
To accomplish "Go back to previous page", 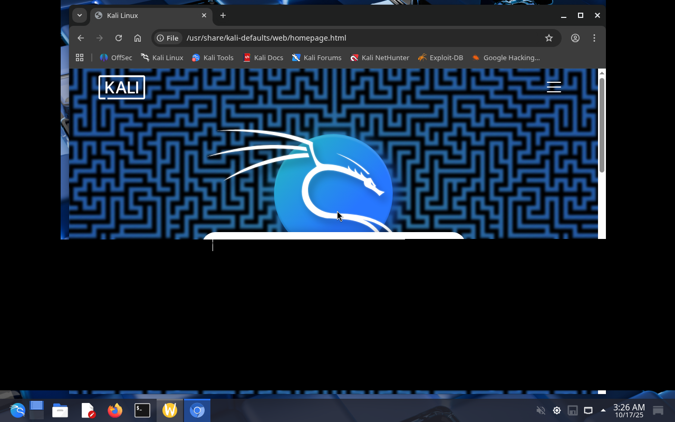I will point(81,38).
